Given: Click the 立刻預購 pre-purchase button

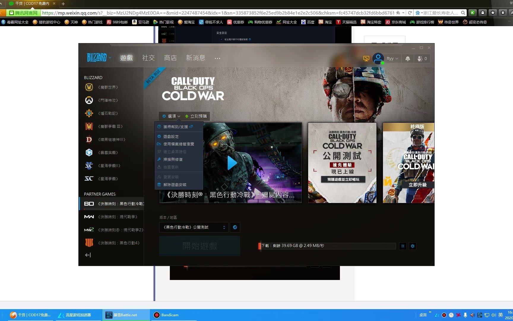Looking at the screenshot, I should point(196,116).
